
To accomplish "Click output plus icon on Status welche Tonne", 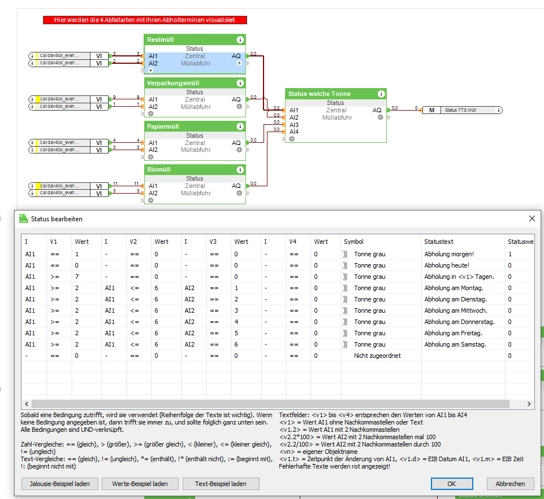I will 380,117.
